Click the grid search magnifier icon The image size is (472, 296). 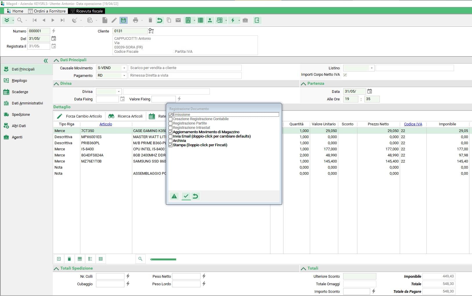[x=140, y=259]
